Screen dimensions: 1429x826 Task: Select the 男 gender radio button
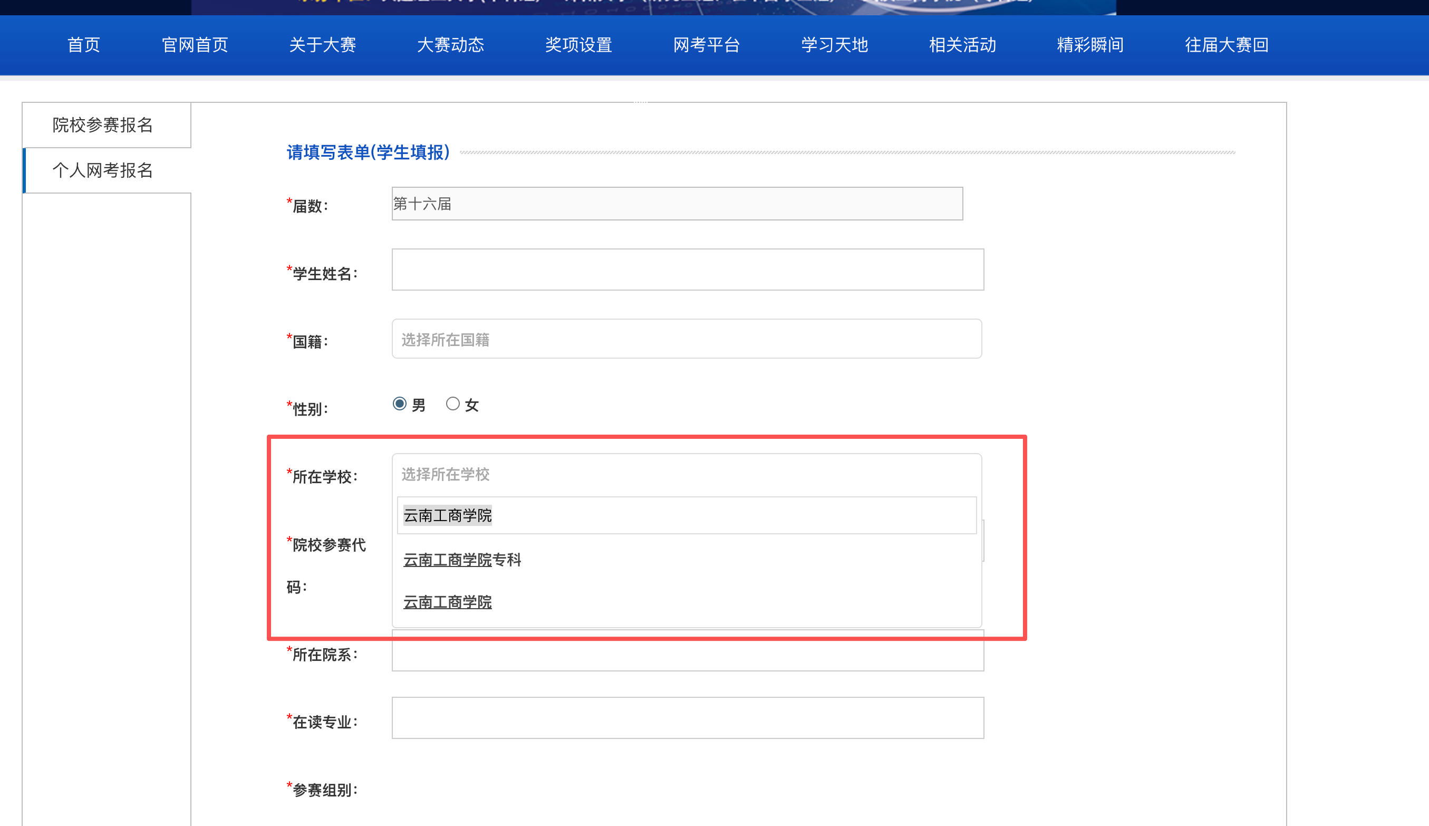pos(399,404)
